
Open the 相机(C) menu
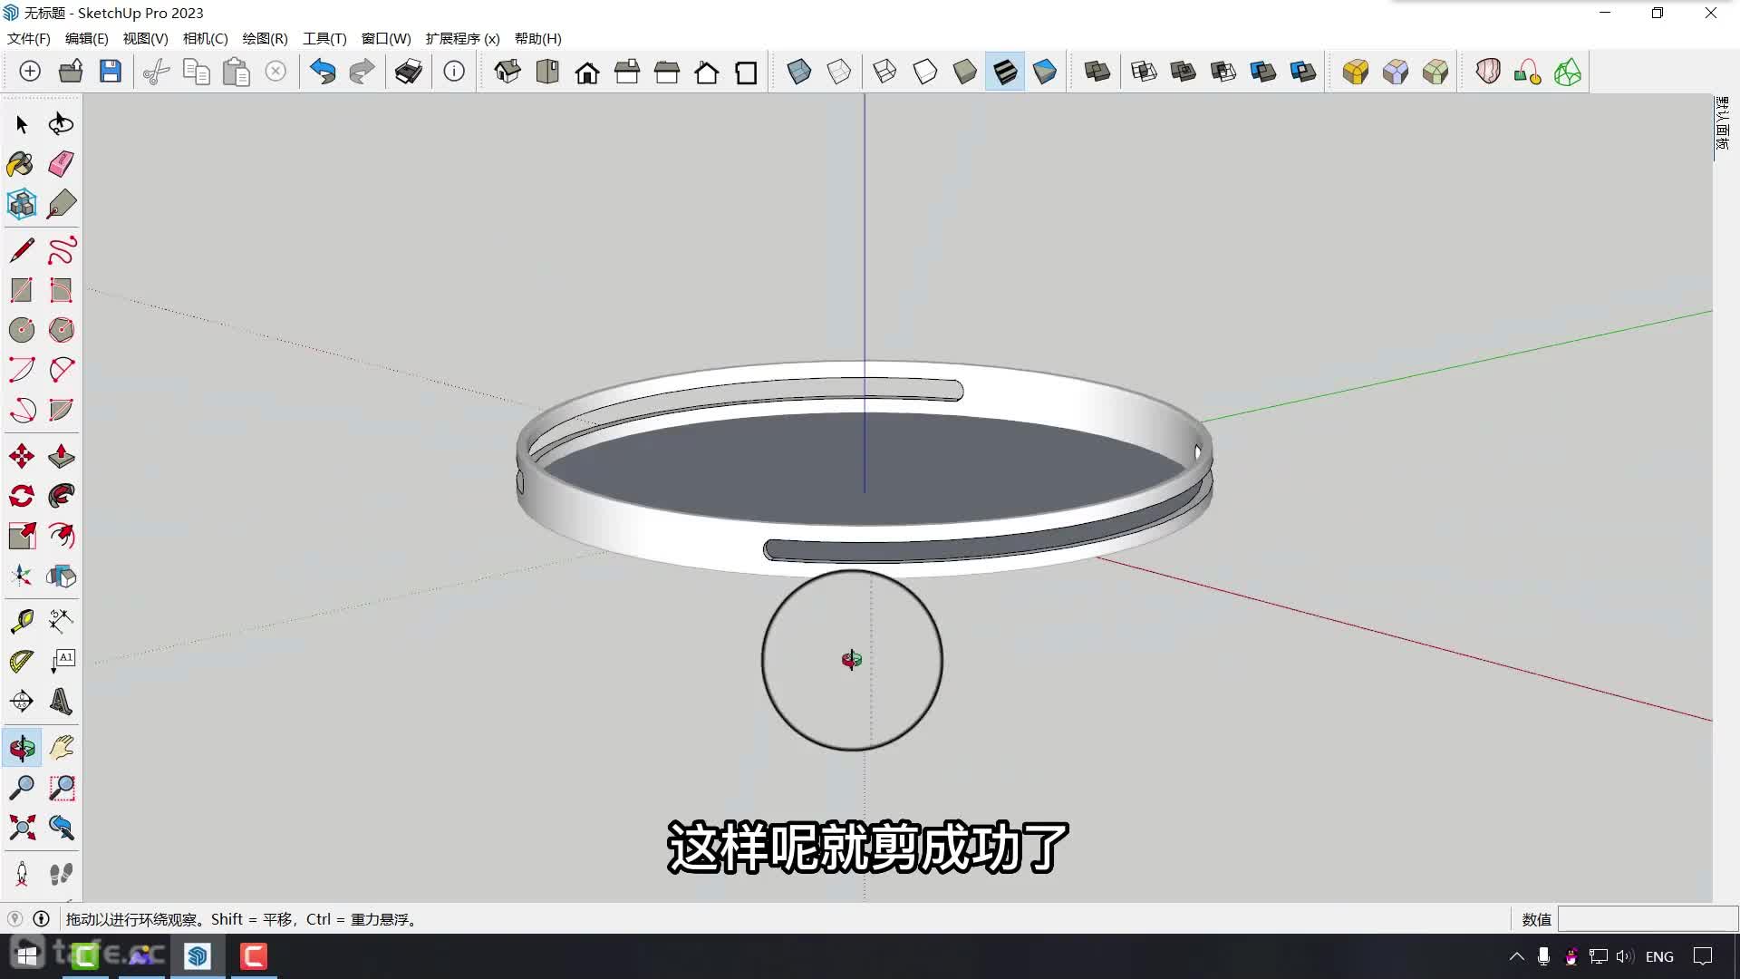click(x=206, y=39)
